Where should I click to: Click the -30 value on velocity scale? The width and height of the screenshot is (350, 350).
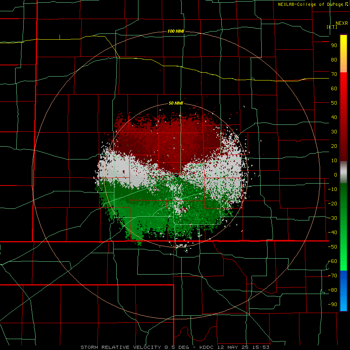(332, 218)
